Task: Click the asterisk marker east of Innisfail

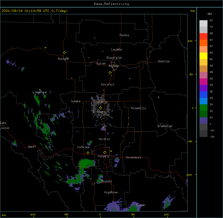Action: (130, 78)
